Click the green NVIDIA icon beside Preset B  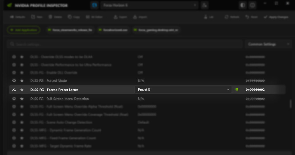236,90
